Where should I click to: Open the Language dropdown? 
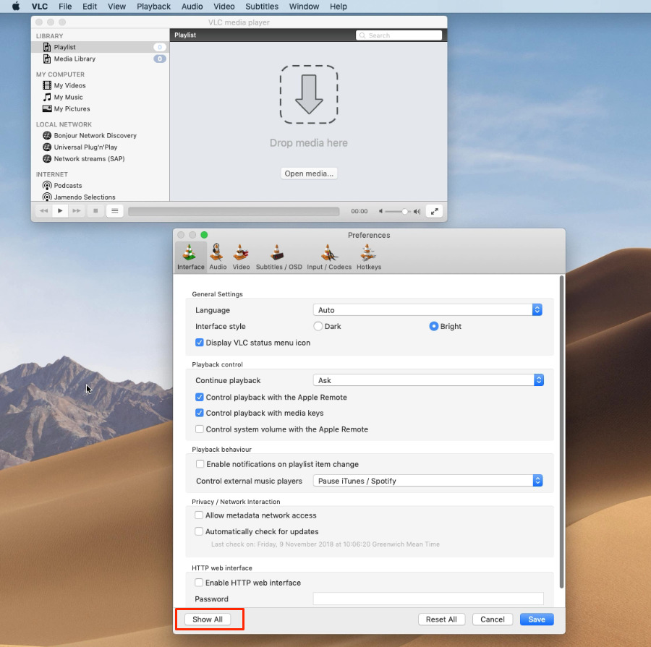point(427,310)
